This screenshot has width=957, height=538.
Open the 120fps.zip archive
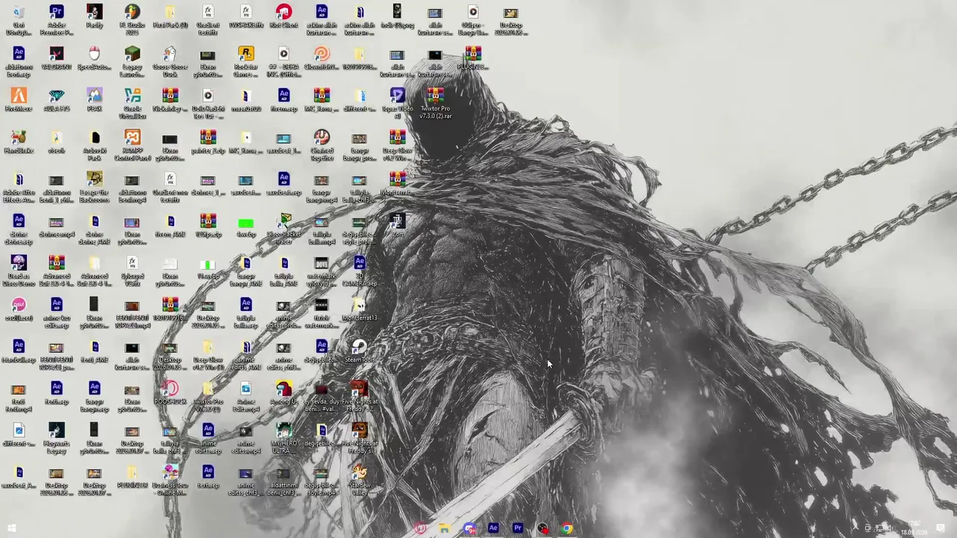click(208, 226)
